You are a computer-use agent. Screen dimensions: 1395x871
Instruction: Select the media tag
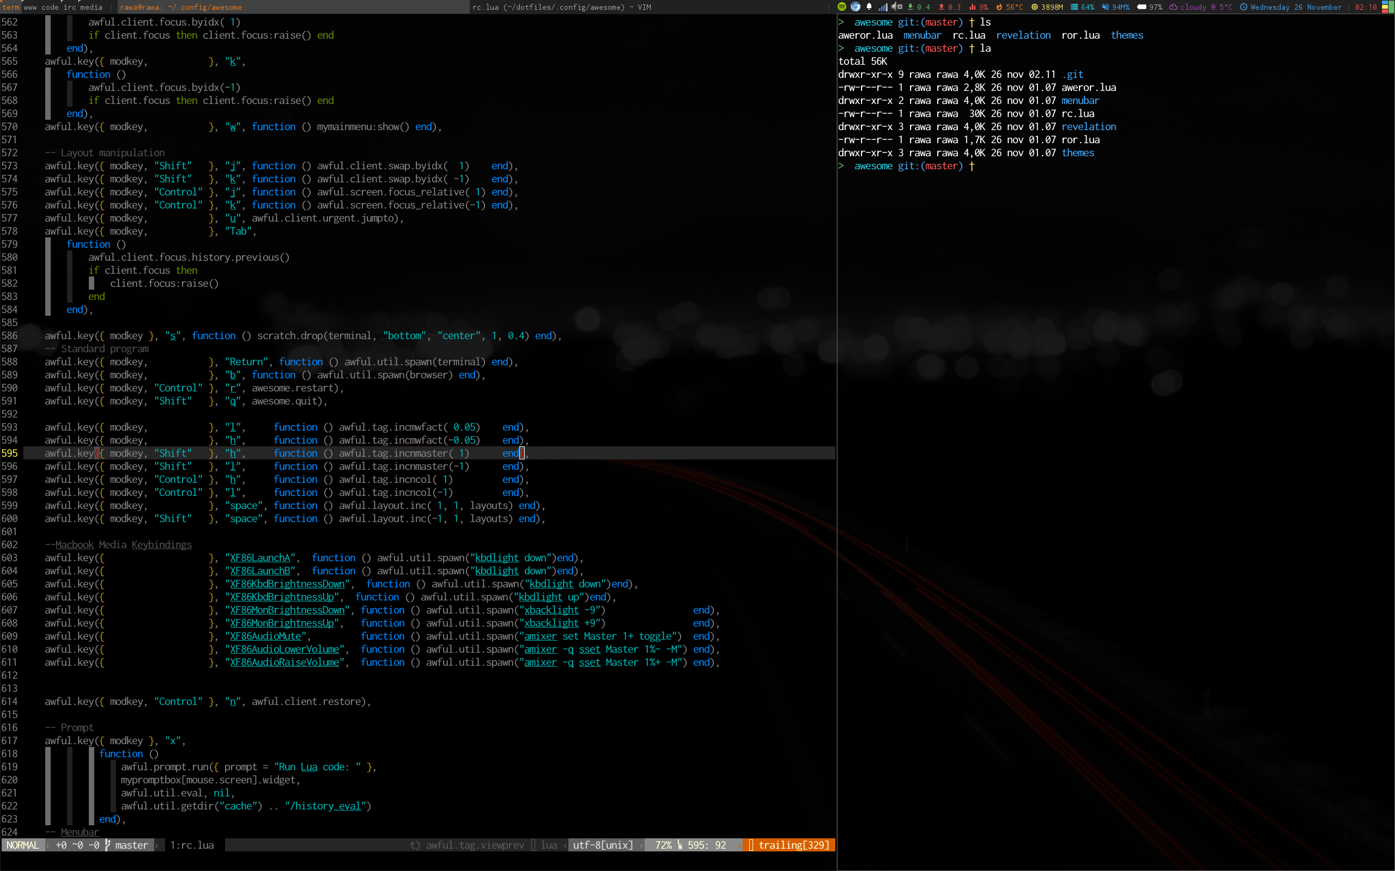point(91,7)
